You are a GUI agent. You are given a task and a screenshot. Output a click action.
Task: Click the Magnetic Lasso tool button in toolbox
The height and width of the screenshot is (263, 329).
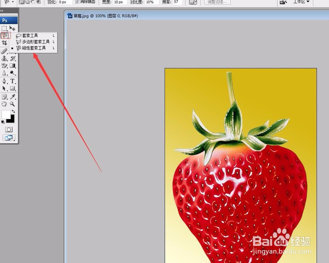(5, 35)
